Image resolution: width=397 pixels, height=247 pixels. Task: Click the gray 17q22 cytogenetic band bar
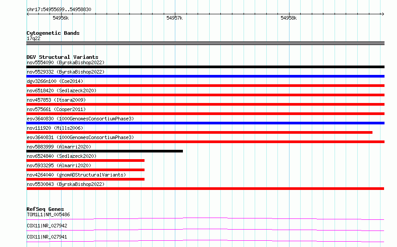205,43
